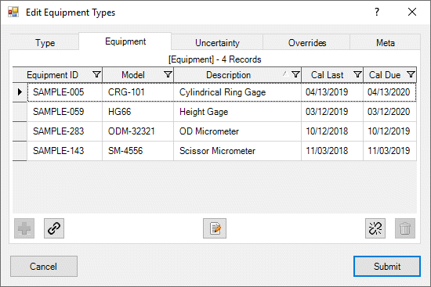Close the Edit Equipment Types dialog
Screen dimensions: 431x287
412,12
